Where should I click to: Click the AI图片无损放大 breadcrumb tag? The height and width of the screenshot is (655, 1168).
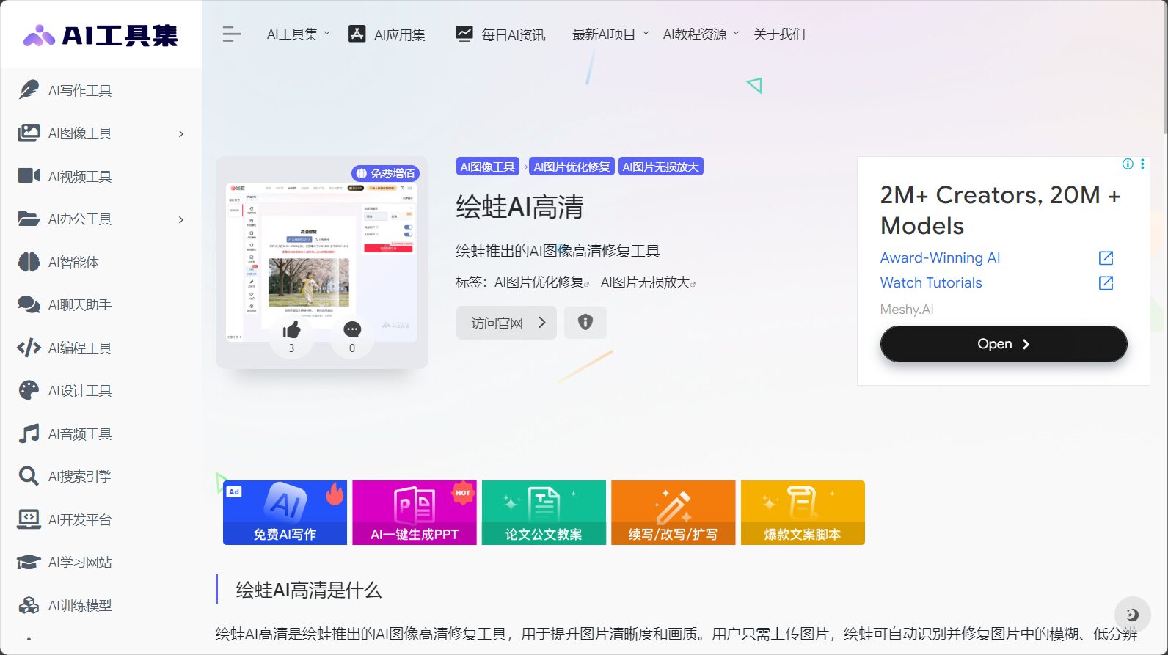click(x=661, y=167)
